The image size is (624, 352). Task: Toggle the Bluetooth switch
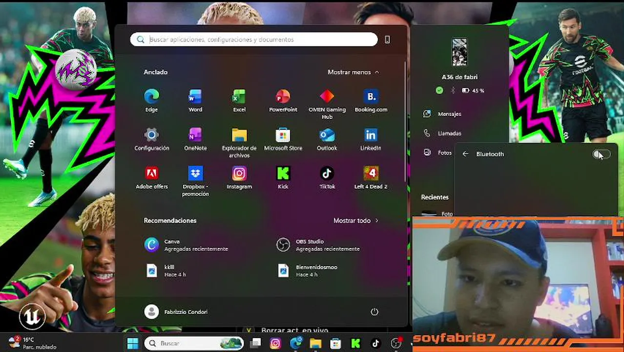[x=601, y=154]
